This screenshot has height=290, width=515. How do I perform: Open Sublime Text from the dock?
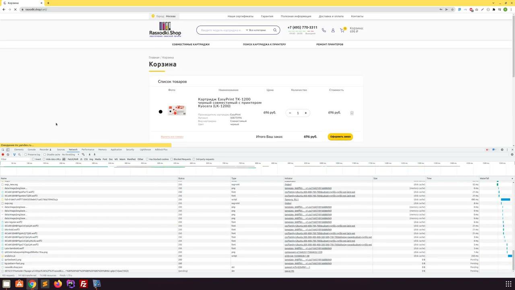click(45, 284)
